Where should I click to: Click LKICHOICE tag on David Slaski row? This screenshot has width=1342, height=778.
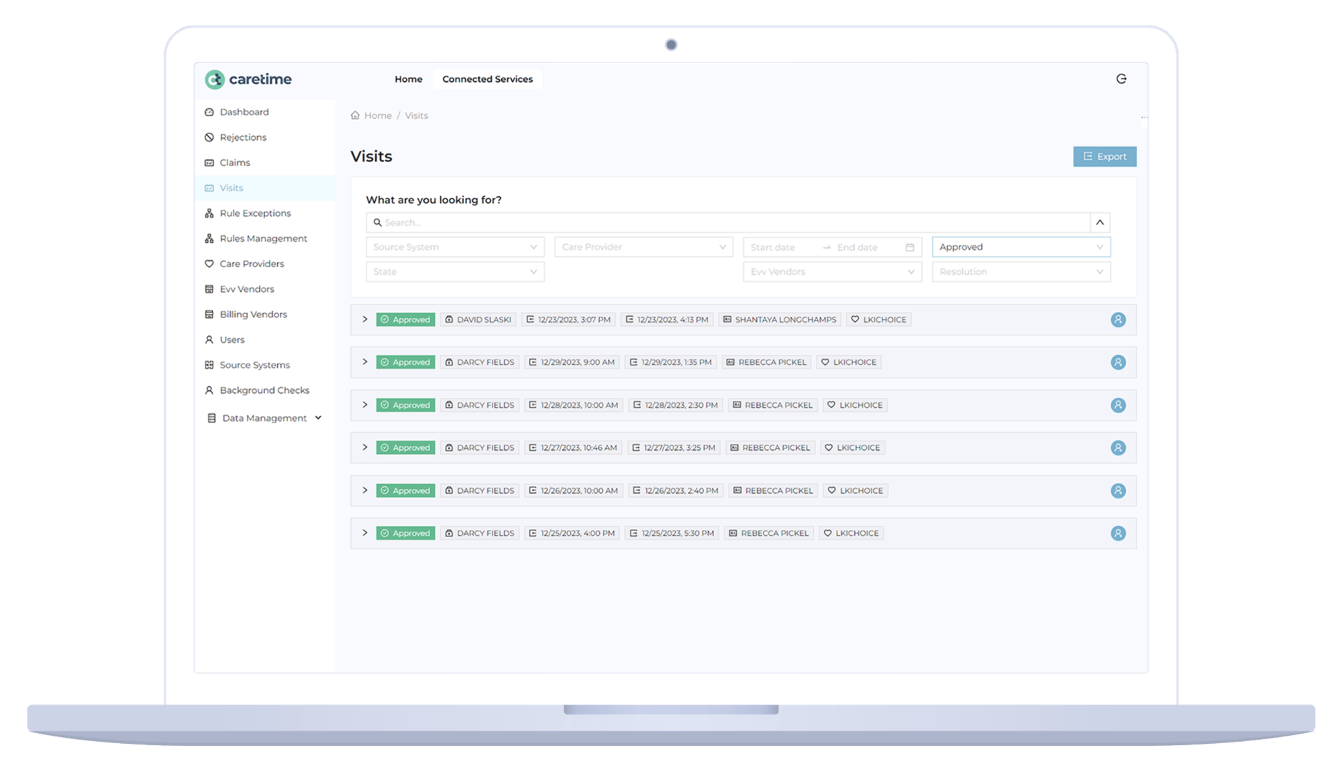tap(878, 320)
